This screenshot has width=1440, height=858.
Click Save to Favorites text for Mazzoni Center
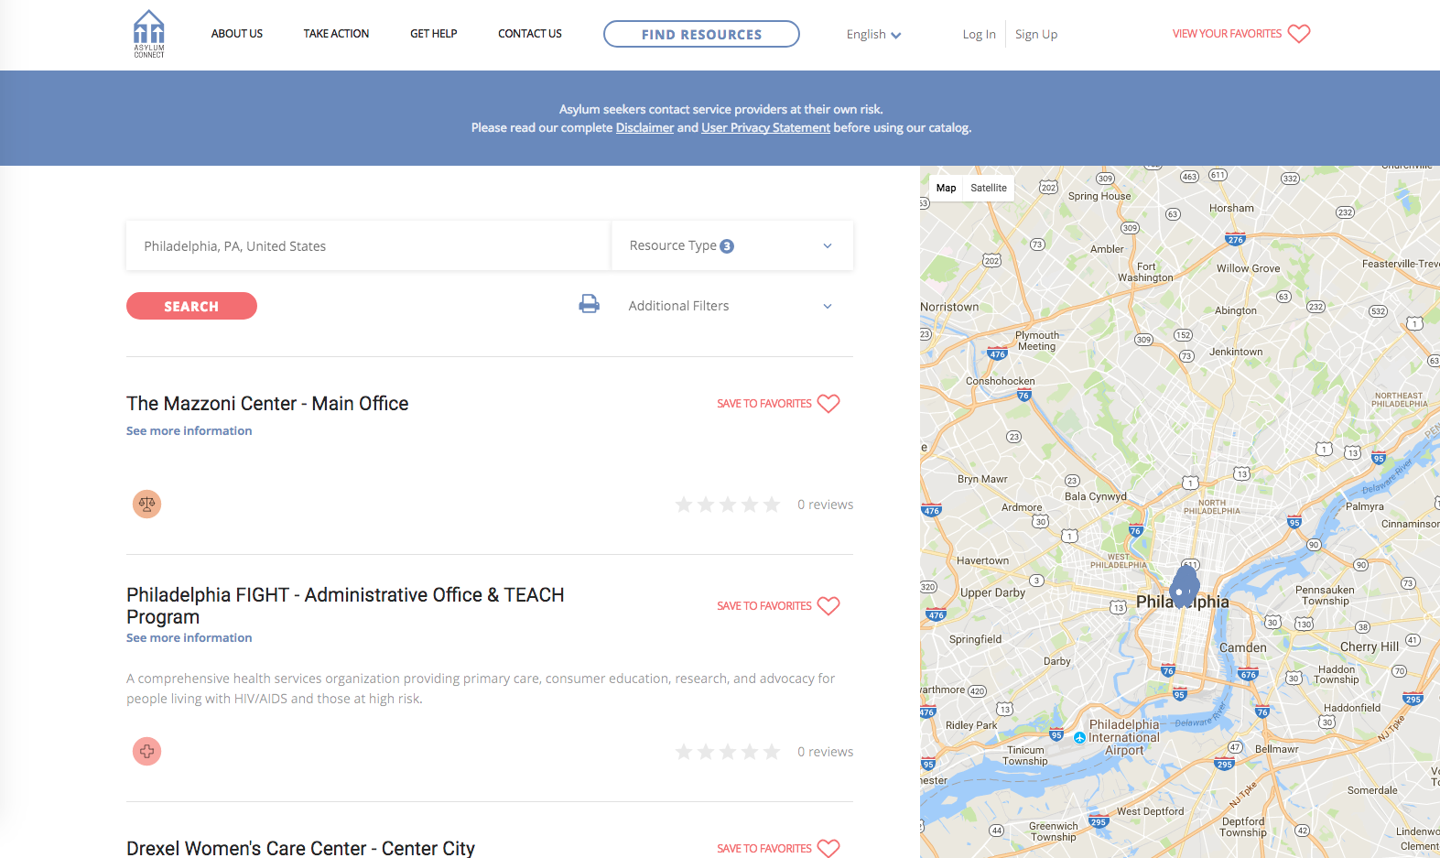pos(764,404)
